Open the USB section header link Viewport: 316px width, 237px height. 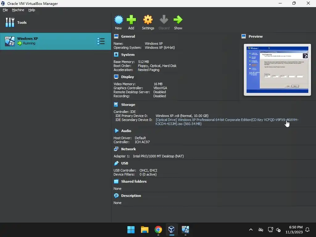tap(125, 163)
